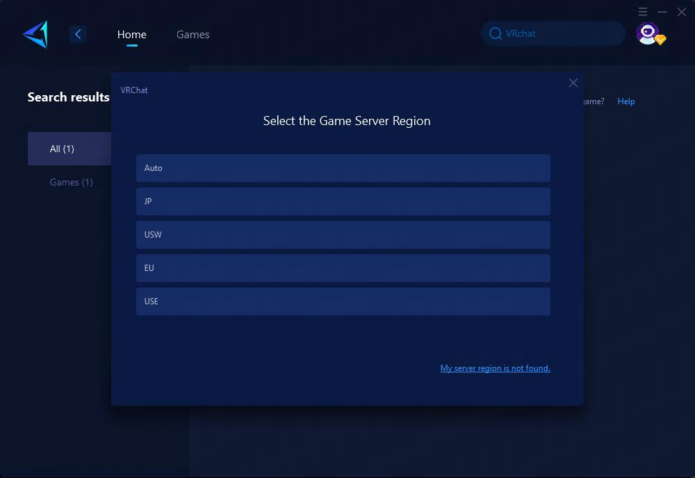Screen dimensions: 695x478
Task: Minimize the application window
Action: (x=662, y=12)
